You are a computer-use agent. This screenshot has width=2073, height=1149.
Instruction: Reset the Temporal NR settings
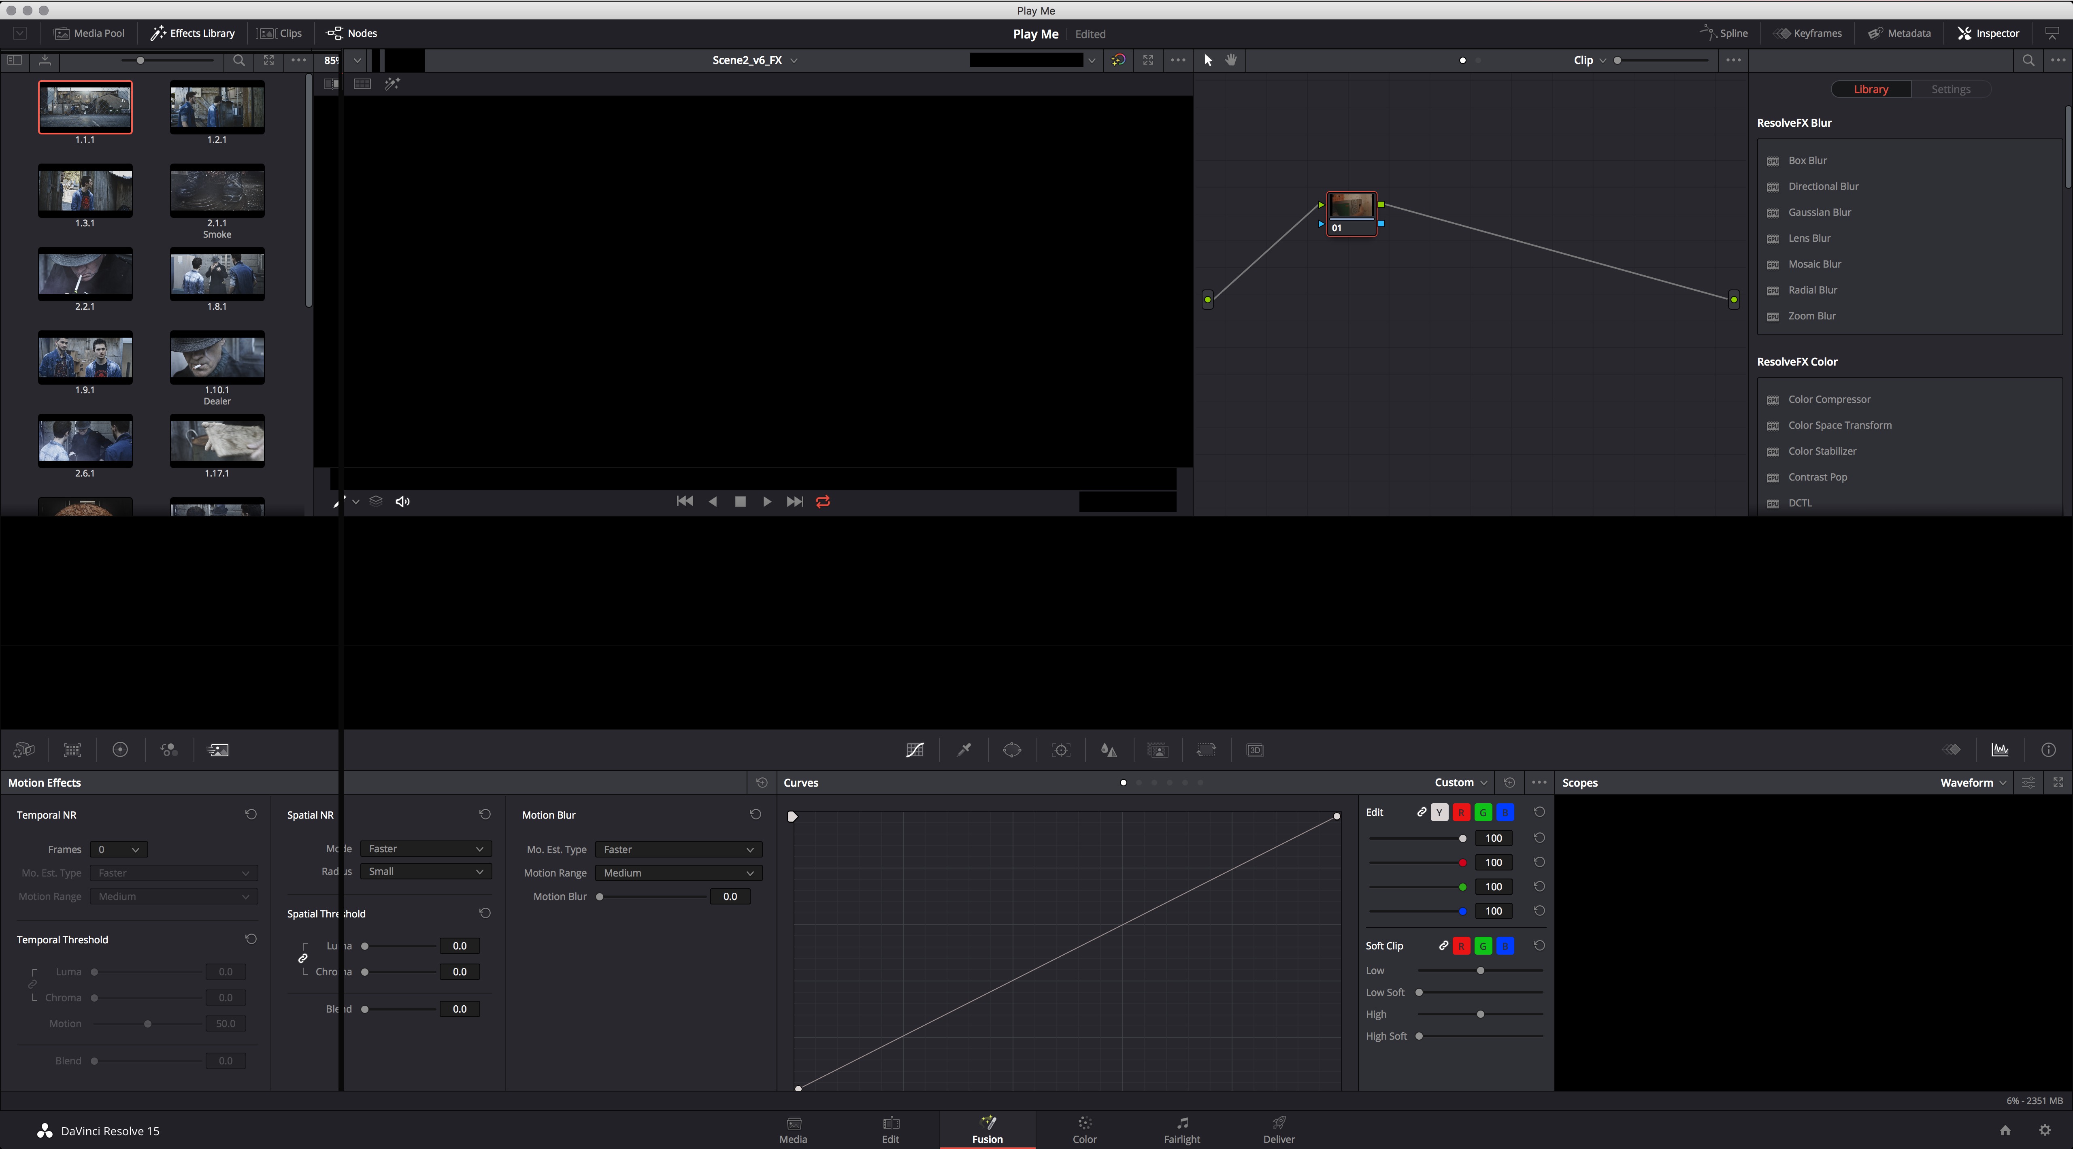pos(251,814)
